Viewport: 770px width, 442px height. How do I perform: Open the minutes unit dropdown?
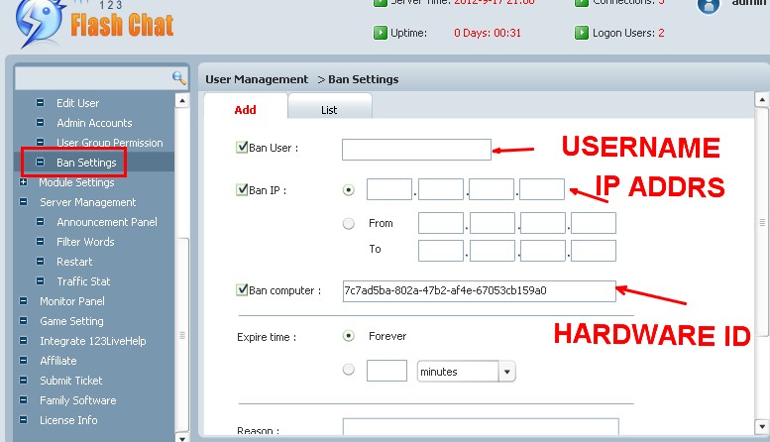coord(507,372)
